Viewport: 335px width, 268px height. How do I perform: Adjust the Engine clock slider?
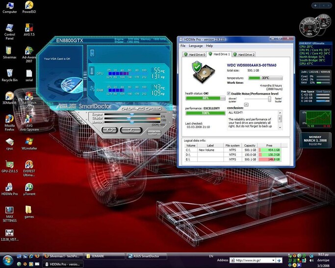pyautogui.click(x=132, y=114)
